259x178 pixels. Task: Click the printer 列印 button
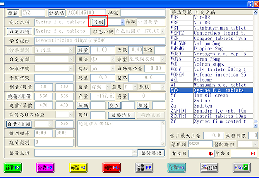click(209, 168)
